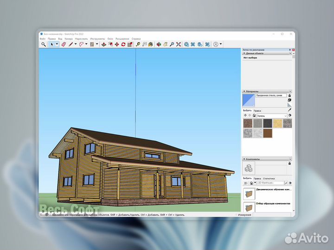This screenshot has width=334, height=250.
Task: Click Details arrow in Components panel
Action: point(290,183)
